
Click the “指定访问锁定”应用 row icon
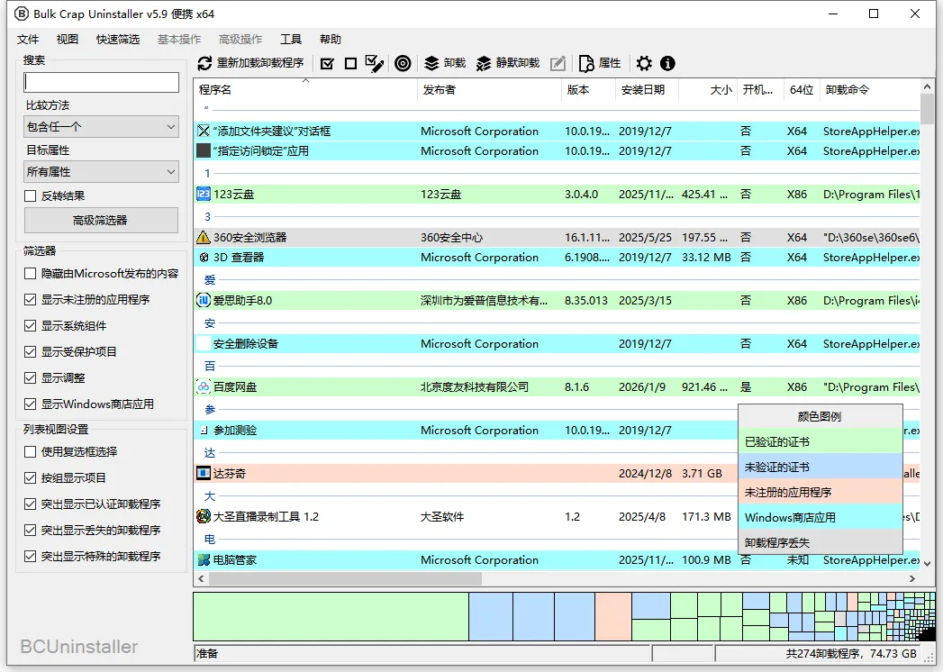click(204, 150)
